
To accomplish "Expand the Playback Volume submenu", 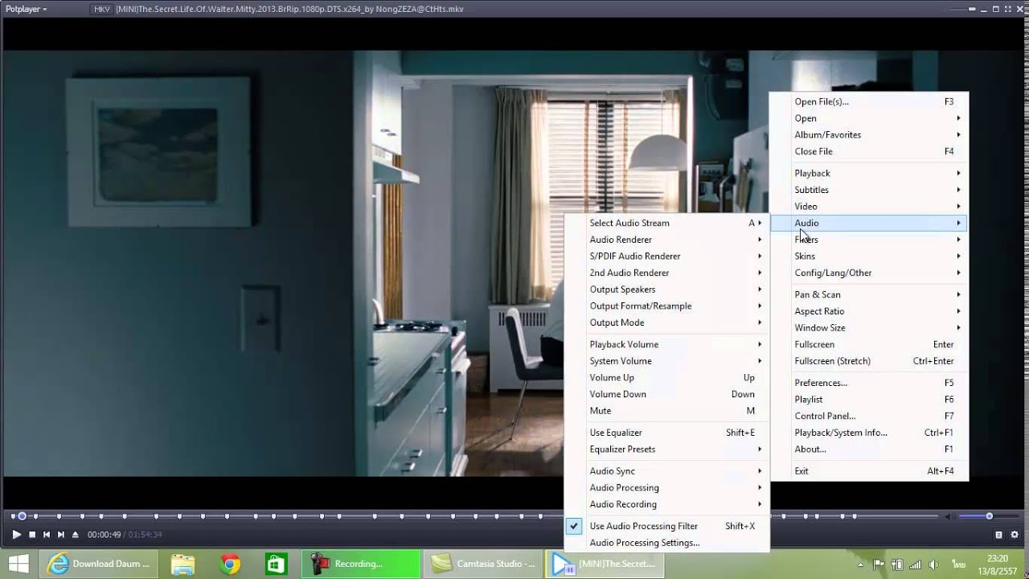I will [x=666, y=344].
